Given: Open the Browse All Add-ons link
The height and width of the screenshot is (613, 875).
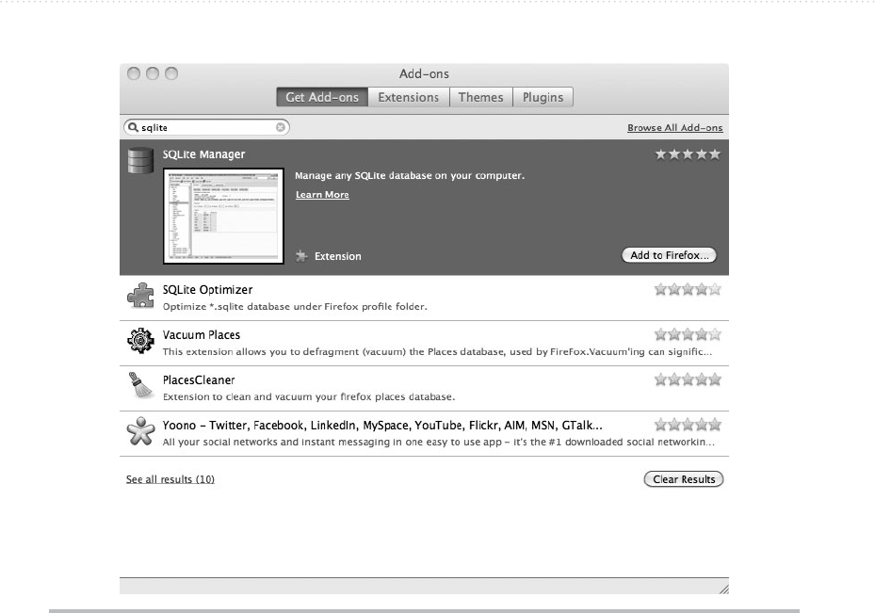Looking at the screenshot, I should coord(674,128).
